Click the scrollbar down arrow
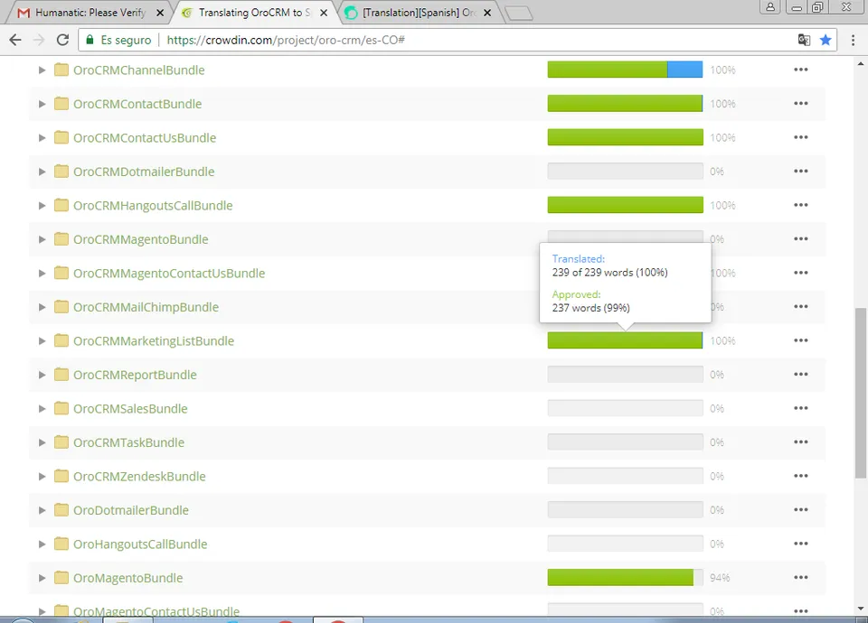Screen dimensions: 868x623 point(860,609)
